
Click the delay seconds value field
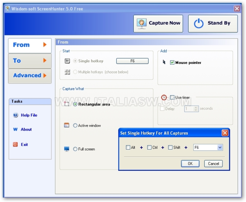click(x=189, y=109)
